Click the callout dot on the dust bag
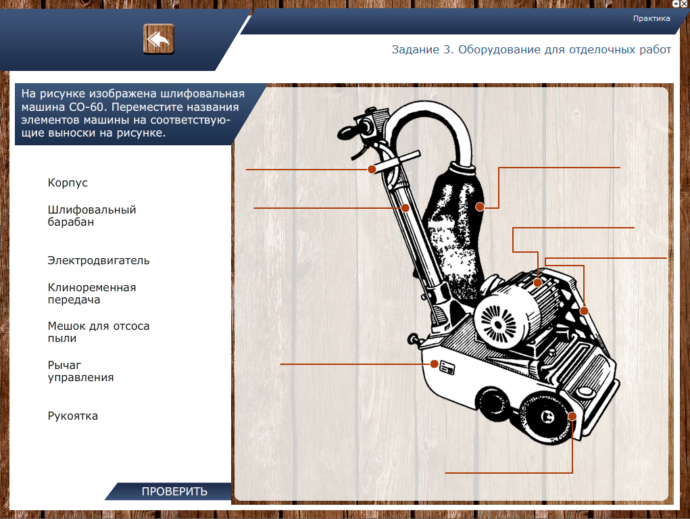 click(x=480, y=206)
